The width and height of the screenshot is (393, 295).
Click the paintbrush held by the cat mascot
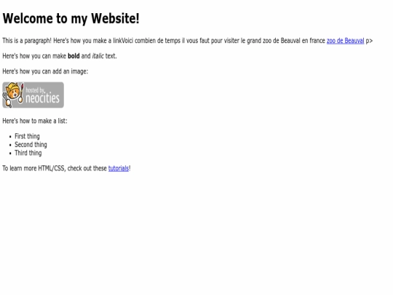[22, 93]
